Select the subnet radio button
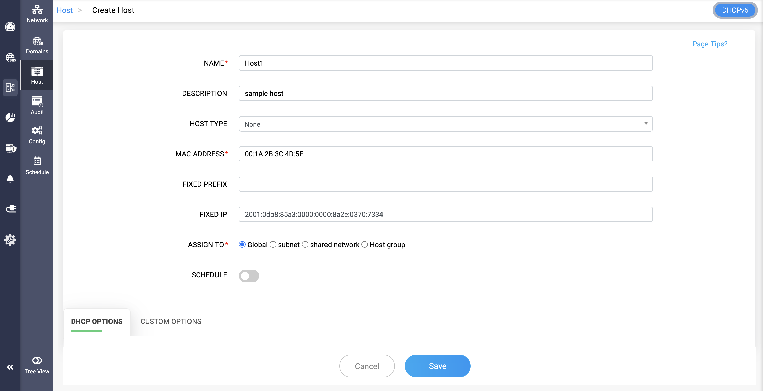The image size is (763, 391). coord(273,245)
